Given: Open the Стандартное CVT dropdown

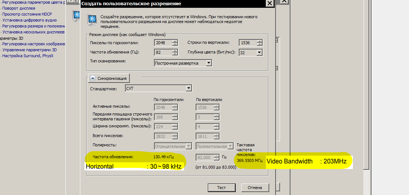Looking at the screenshot, I should 189,88.
